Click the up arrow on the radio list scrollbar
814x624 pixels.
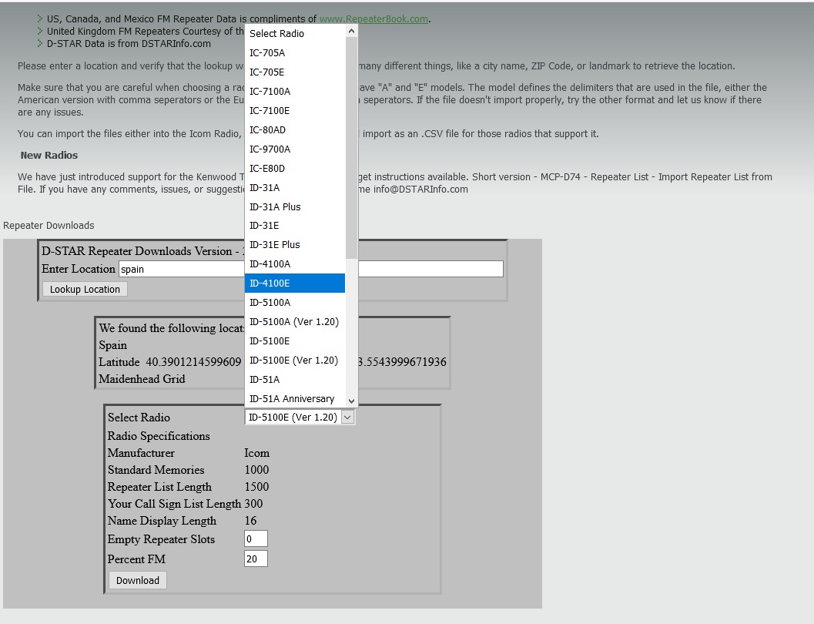click(352, 30)
